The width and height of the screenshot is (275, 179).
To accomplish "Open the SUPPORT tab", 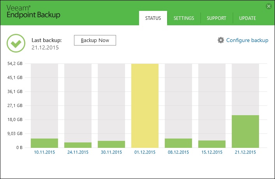I will pyautogui.click(x=217, y=18).
